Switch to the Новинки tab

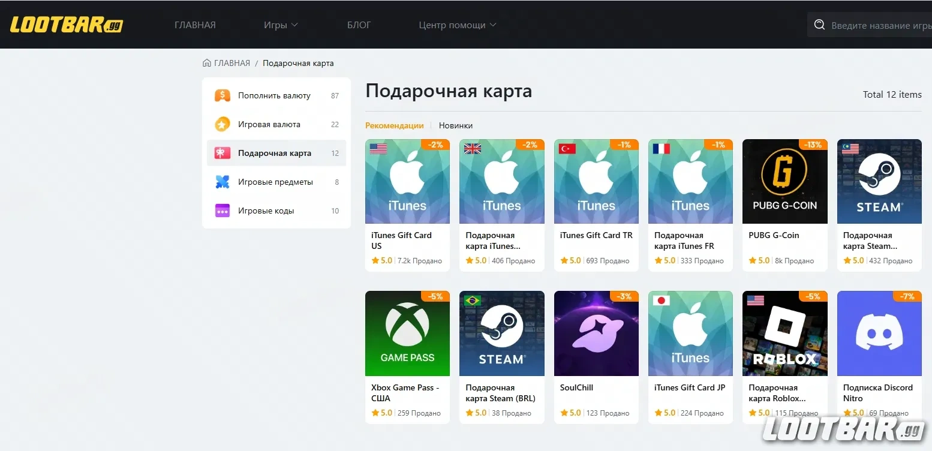(x=455, y=125)
